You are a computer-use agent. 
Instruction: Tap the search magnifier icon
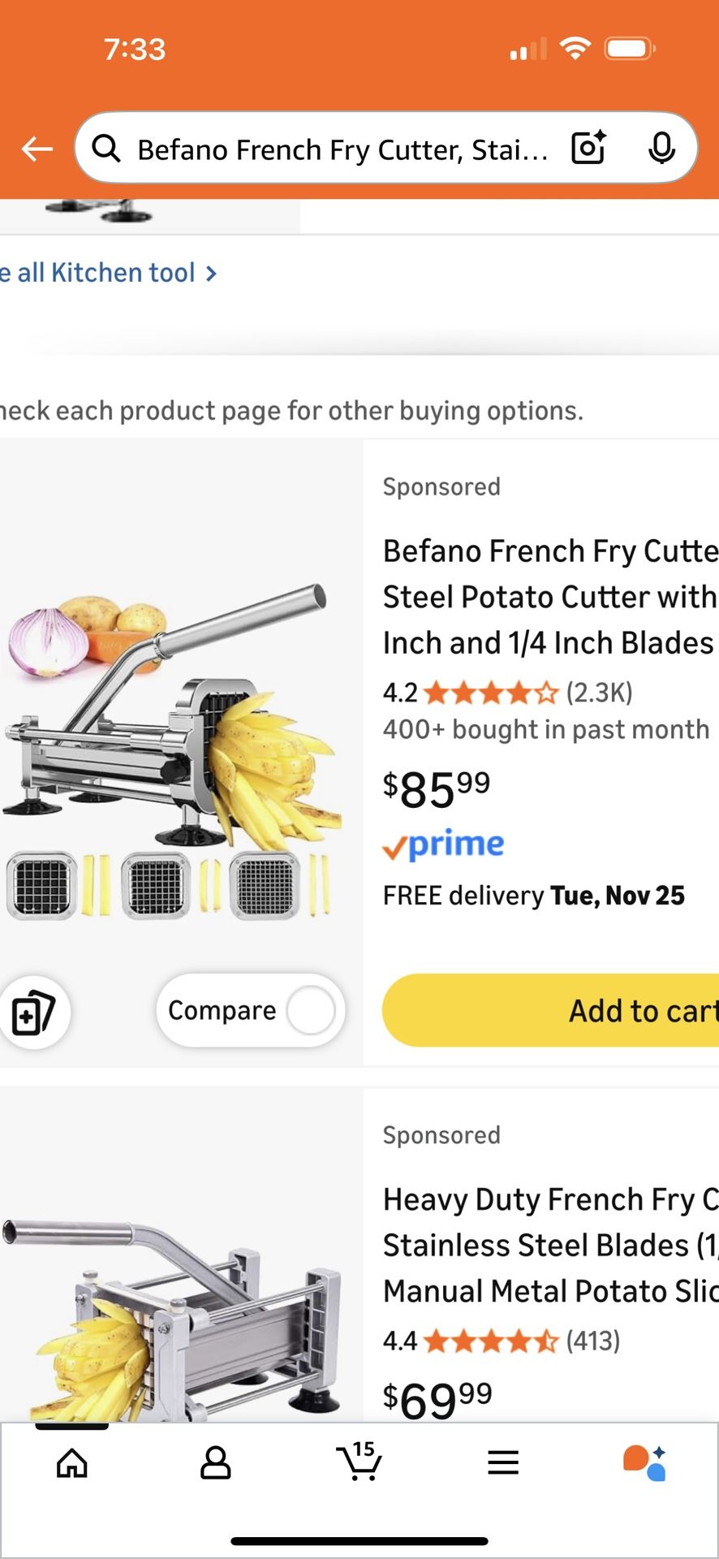coord(106,149)
